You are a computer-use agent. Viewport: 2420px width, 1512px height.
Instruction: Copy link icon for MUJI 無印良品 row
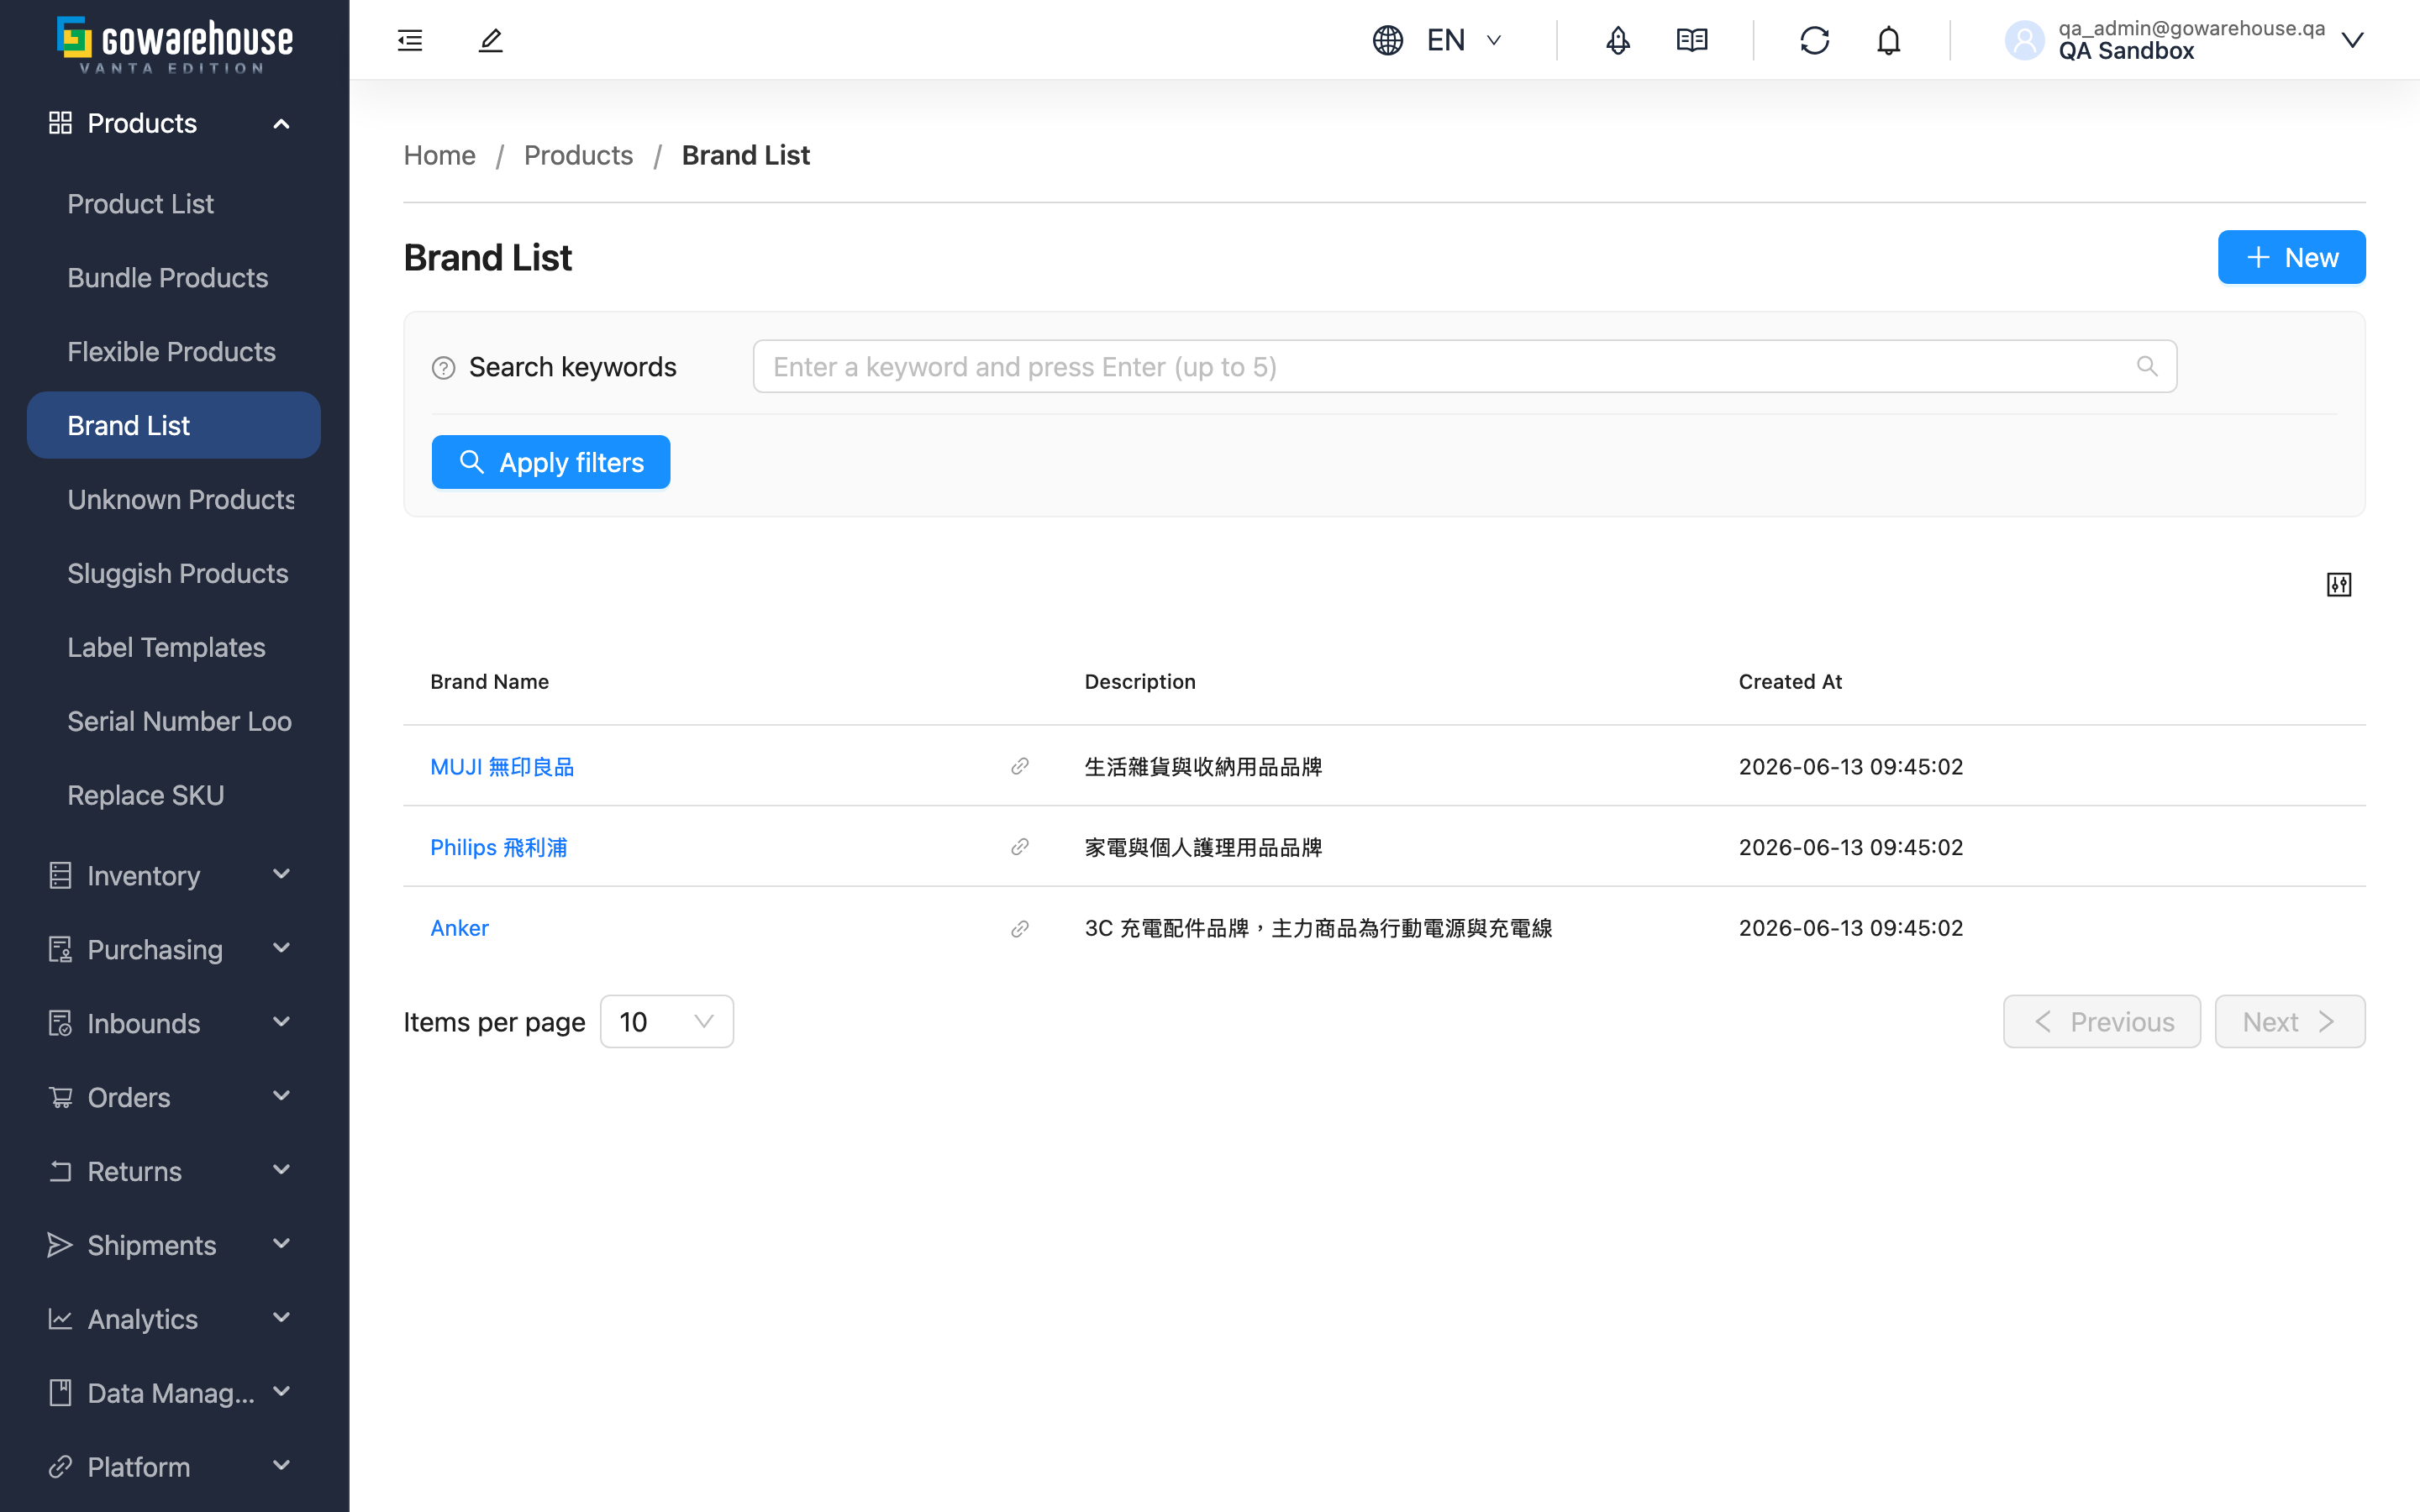point(1019,766)
